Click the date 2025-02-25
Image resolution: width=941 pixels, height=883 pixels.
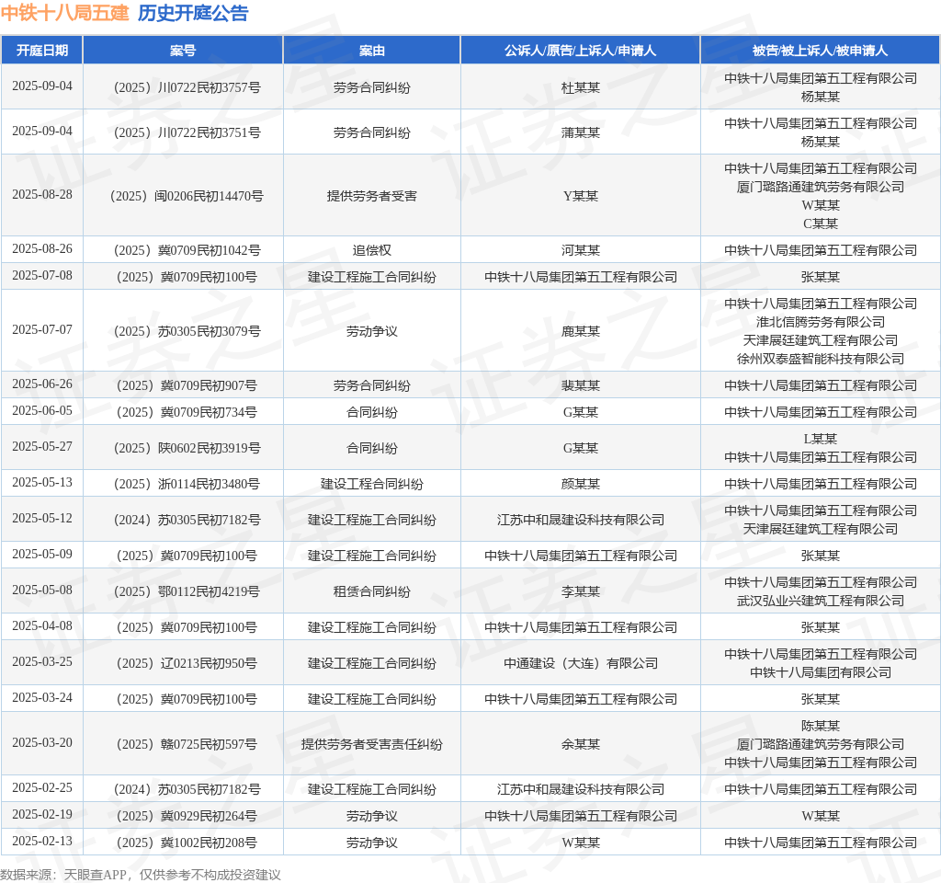point(42,788)
